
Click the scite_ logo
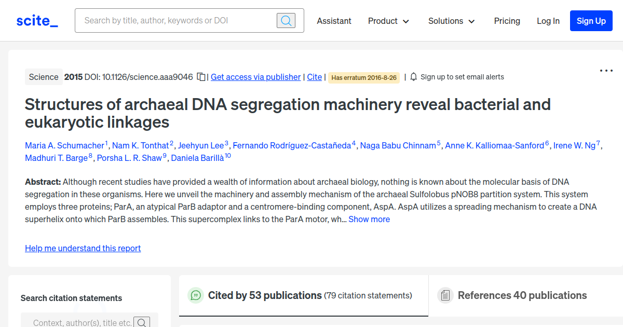tap(36, 20)
